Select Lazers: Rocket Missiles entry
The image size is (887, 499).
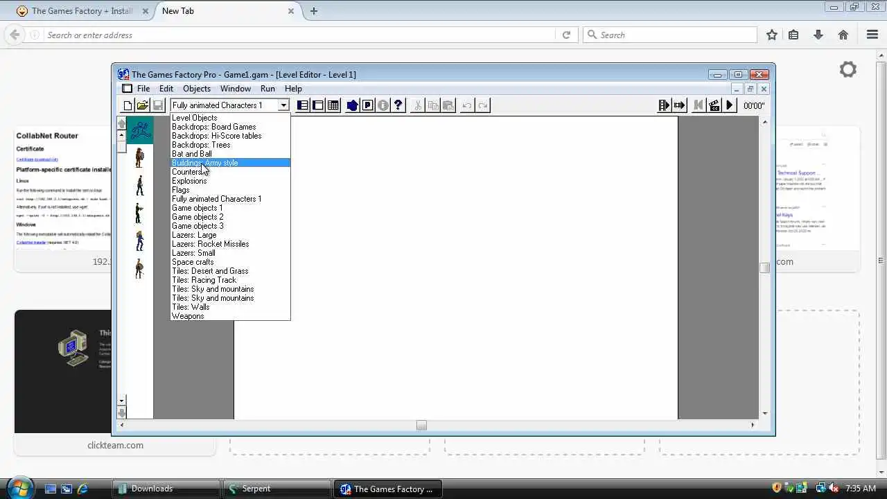pos(230,244)
